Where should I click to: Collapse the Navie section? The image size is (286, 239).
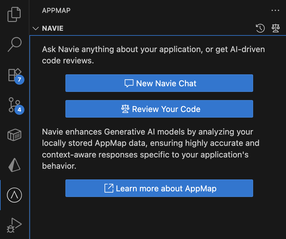(x=36, y=28)
